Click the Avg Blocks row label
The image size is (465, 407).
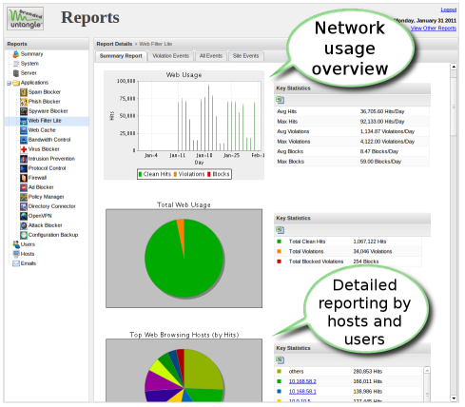point(290,151)
